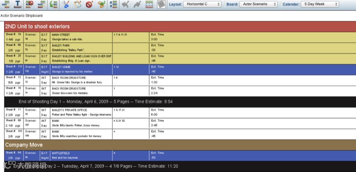Image resolution: width=356 pixels, height=172 pixels.
Task: Click the grey undo arrow icon
Action: coord(125,4)
